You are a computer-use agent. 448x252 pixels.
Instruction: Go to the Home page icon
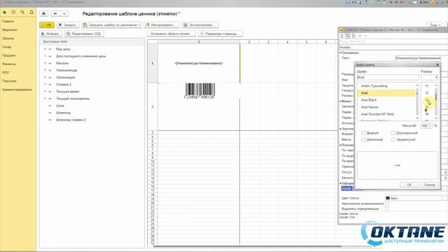[43, 13]
